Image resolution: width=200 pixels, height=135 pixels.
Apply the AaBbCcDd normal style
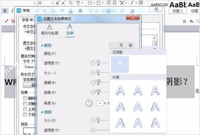[159, 5]
